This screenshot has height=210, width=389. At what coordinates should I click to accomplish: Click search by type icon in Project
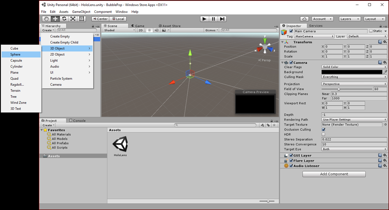(262, 125)
